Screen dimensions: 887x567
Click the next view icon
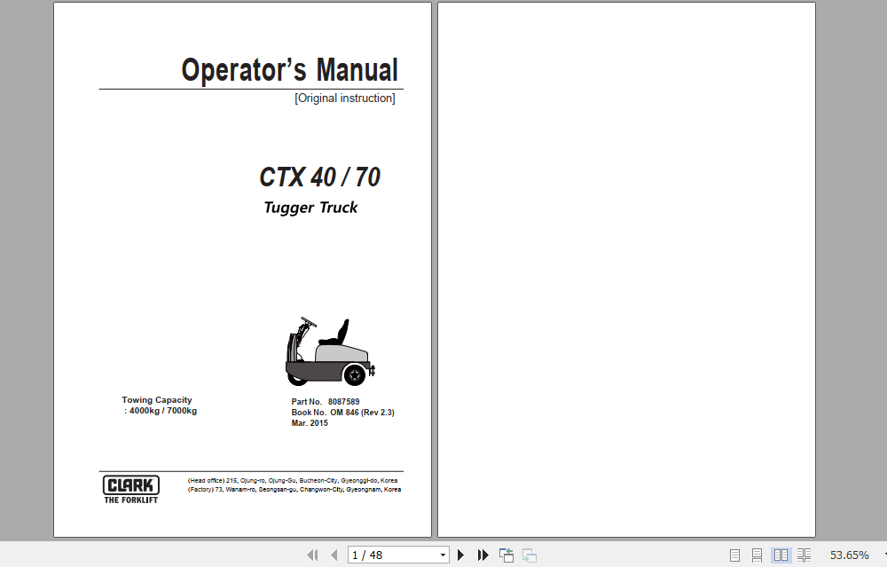pyautogui.click(x=529, y=555)
